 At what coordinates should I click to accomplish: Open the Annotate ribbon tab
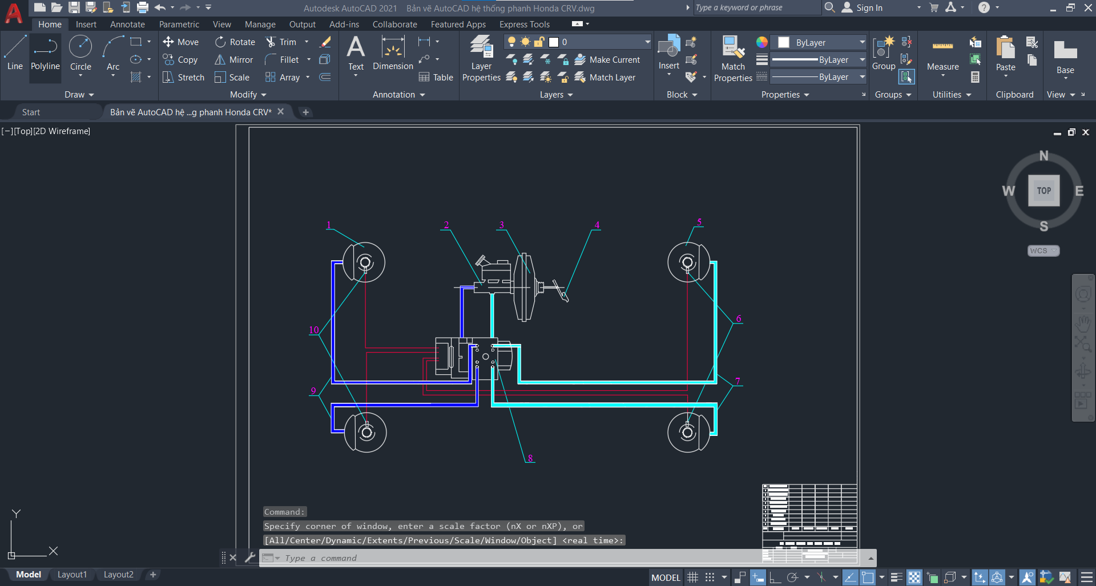pyautogui.click(x=127, y=25)
